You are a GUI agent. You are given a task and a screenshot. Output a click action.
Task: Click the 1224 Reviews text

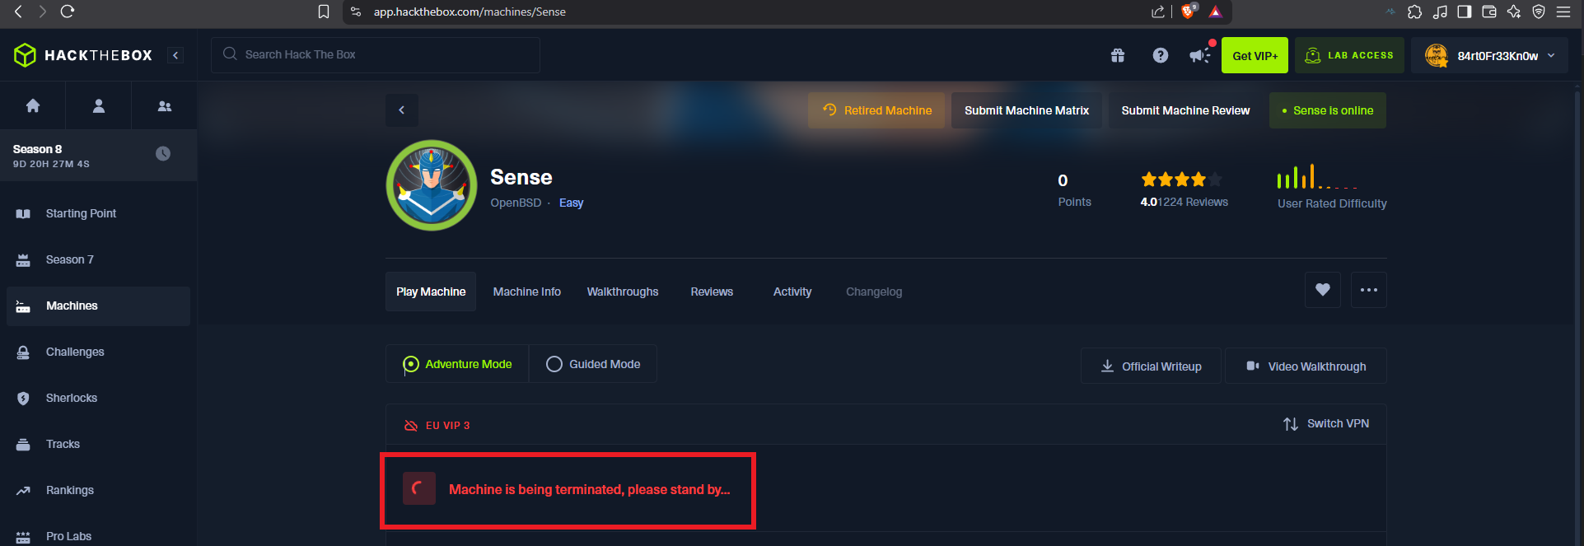click(1193, 202)
